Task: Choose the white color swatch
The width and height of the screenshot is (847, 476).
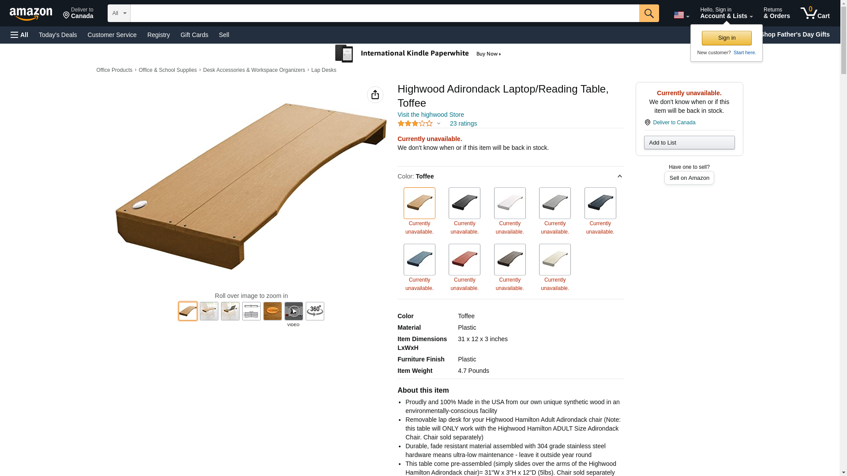Action: point(510,203)
